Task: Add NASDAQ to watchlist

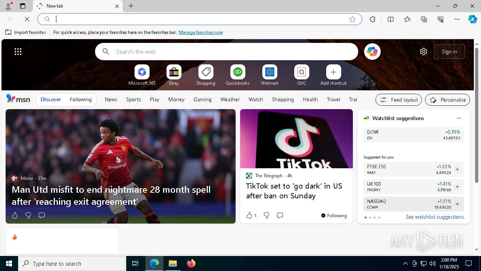Action: click(x=457, y=204)
